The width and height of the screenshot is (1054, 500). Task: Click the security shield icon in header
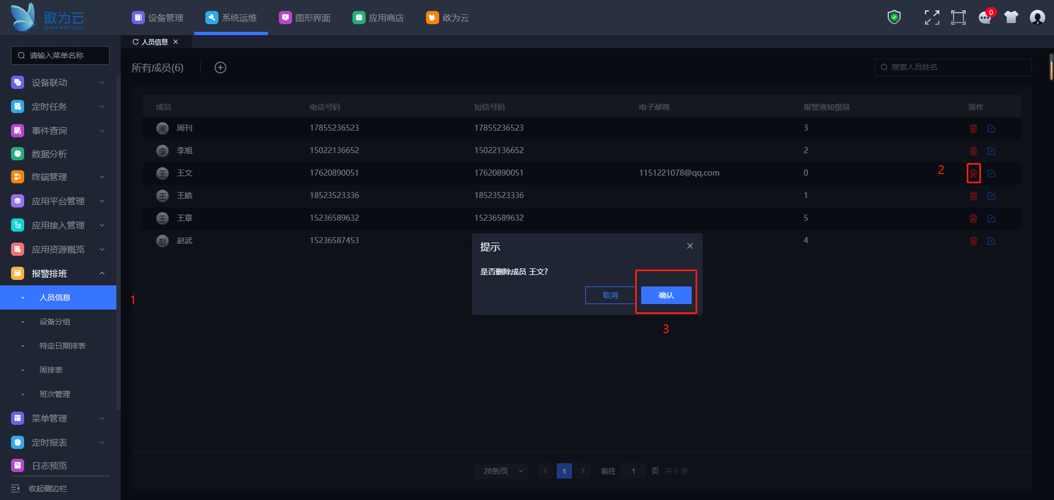(x=894, y=18)
